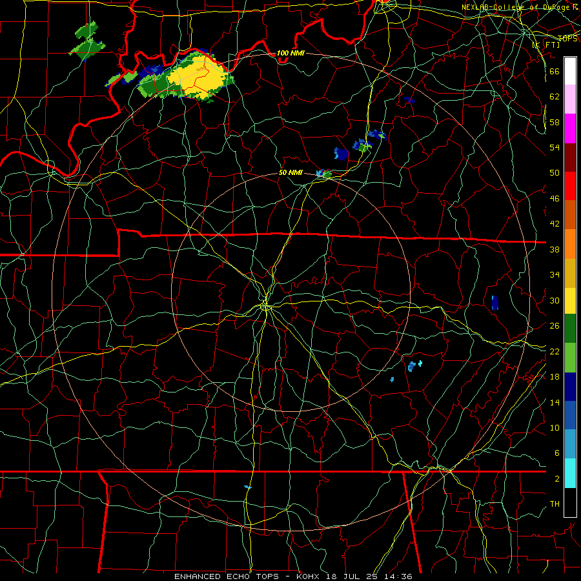
Task: Click the legend value 34
Action: (x=555, y=274)
